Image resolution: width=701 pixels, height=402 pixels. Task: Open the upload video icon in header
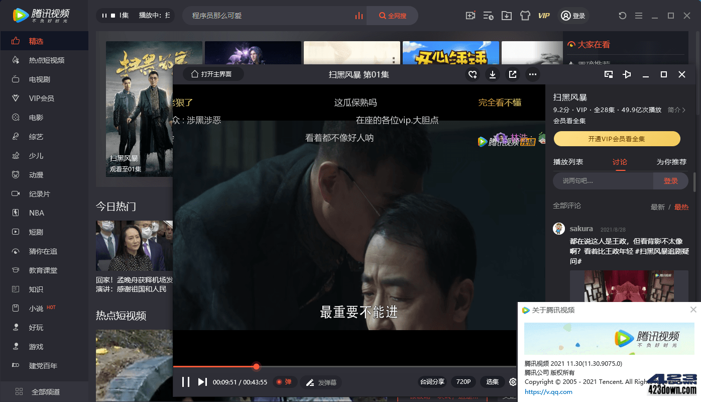pyautogui.click(x=471, y=16)
